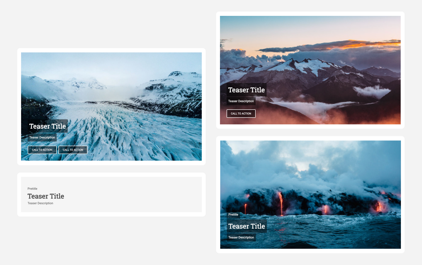Screen dimensions: 422x265
Task: Click CALL TO ACTION on the mountain sunset teaser
Action: click(x=241, y=114)
